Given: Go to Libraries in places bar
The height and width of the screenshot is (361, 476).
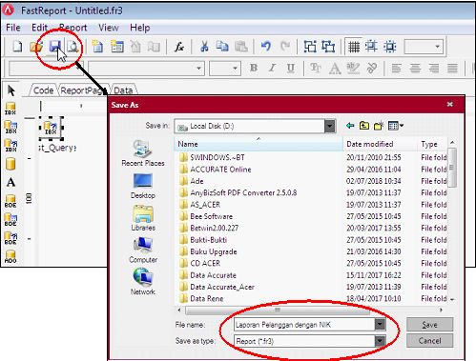Looking at the screenshot, I should point(143,218).
